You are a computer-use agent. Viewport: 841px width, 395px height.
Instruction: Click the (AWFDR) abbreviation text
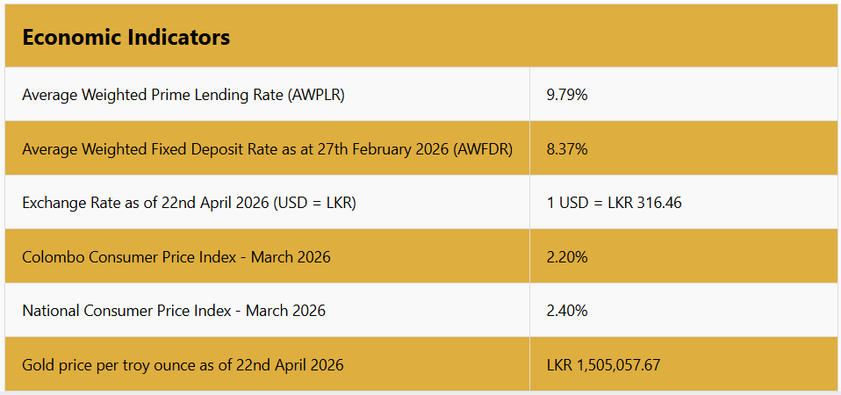(483, 149)
